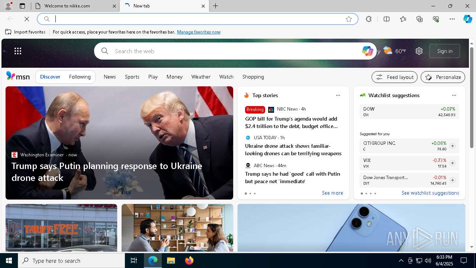Show hidden system tray icons

coord(401,261)
